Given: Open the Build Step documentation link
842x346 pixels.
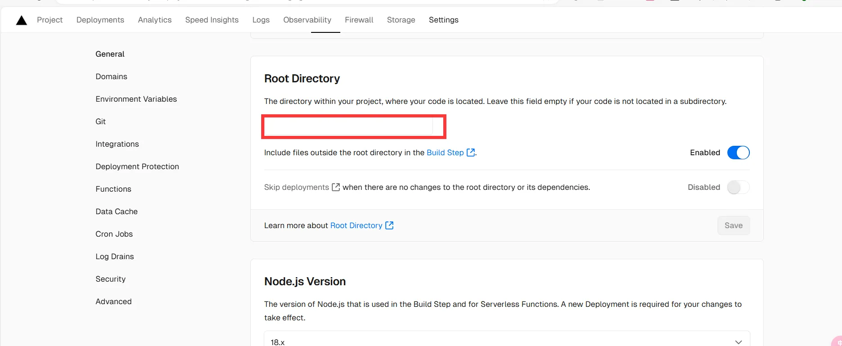Looking at the screenshot, I should tap(445, 153).
